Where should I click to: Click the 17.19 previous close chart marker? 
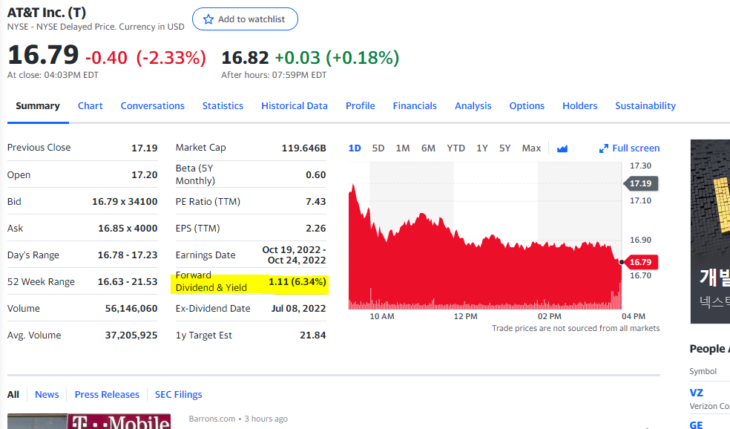pyautogui.click(x=641, y=183)
